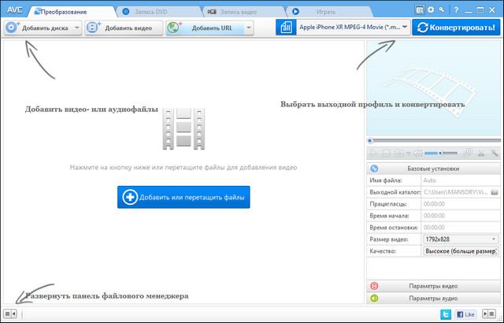Click Добавить диска button

39,28
